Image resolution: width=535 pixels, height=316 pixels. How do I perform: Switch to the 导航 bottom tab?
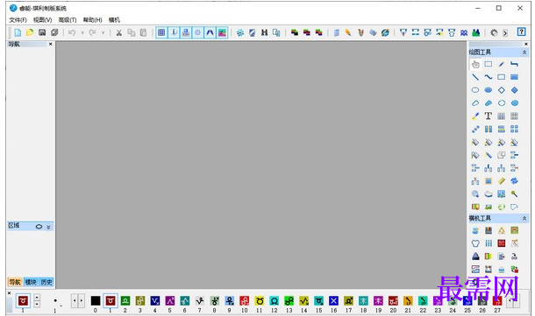(15, 282)
